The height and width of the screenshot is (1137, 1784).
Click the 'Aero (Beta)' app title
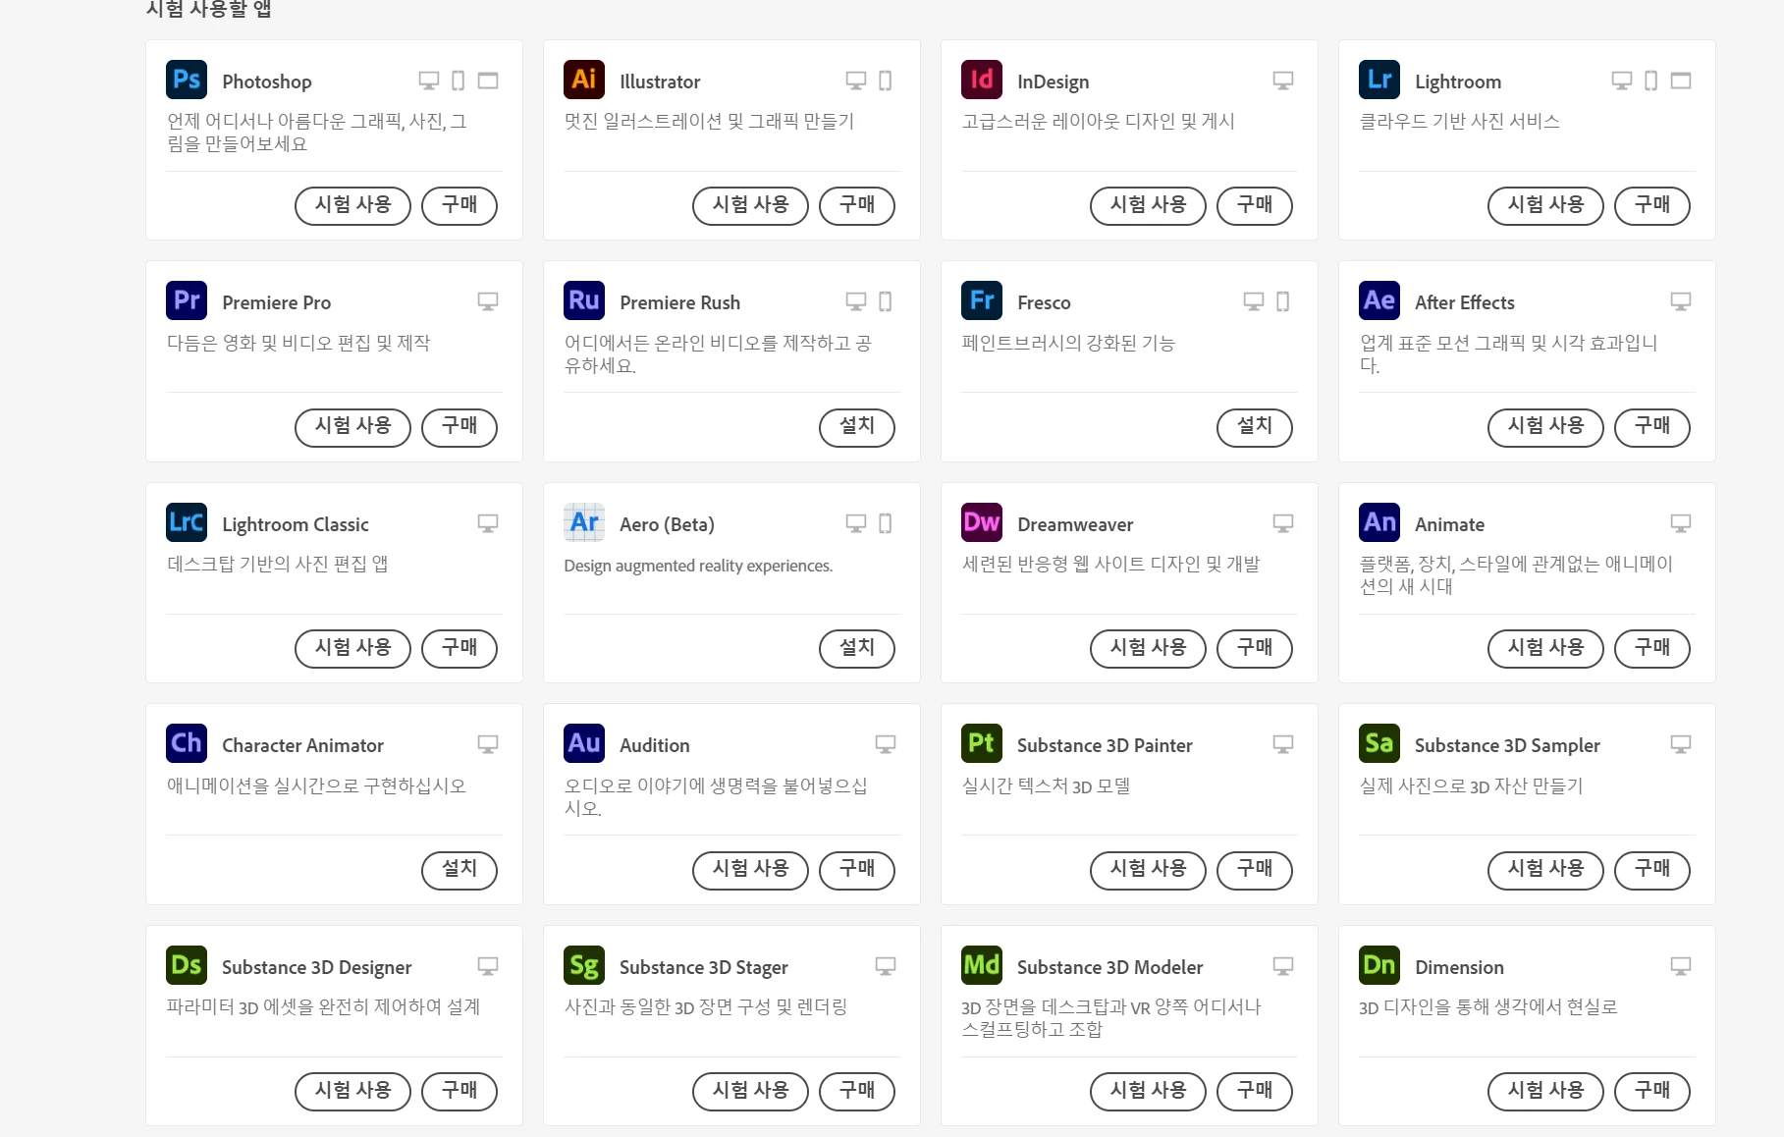pyautogui.click(x=667, y=524)
